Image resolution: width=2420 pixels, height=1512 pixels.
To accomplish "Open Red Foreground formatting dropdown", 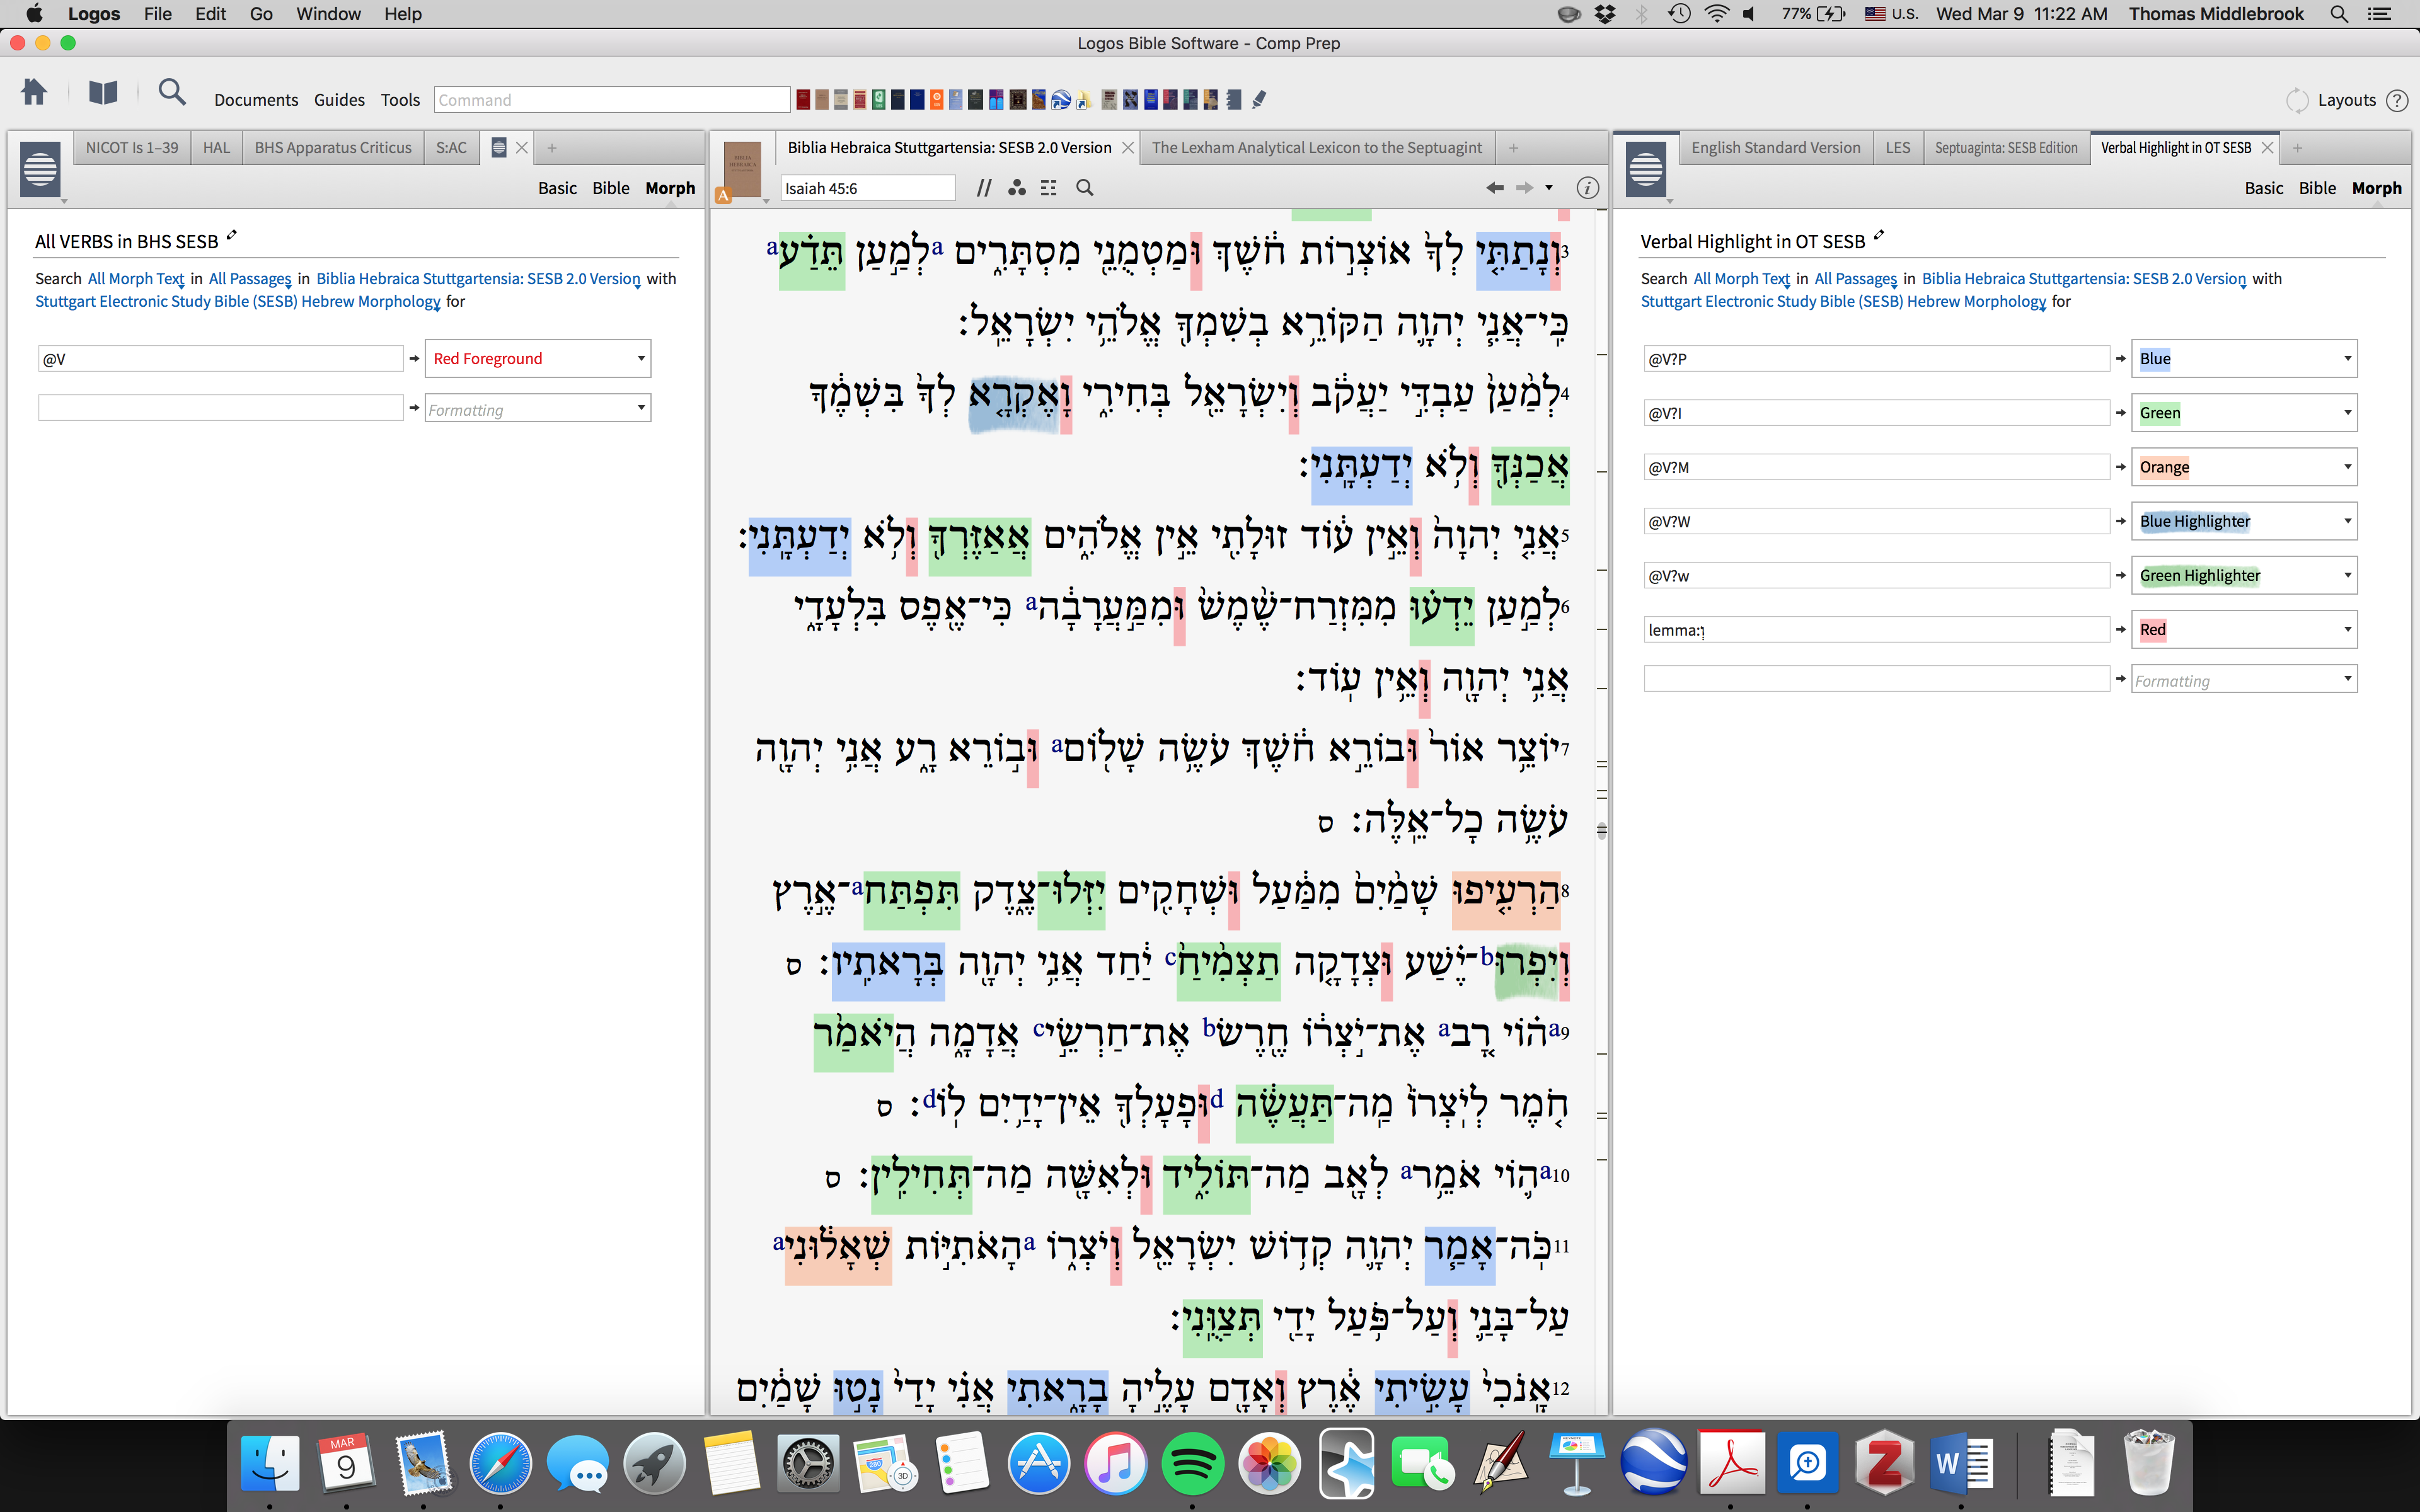I will 538,359.
